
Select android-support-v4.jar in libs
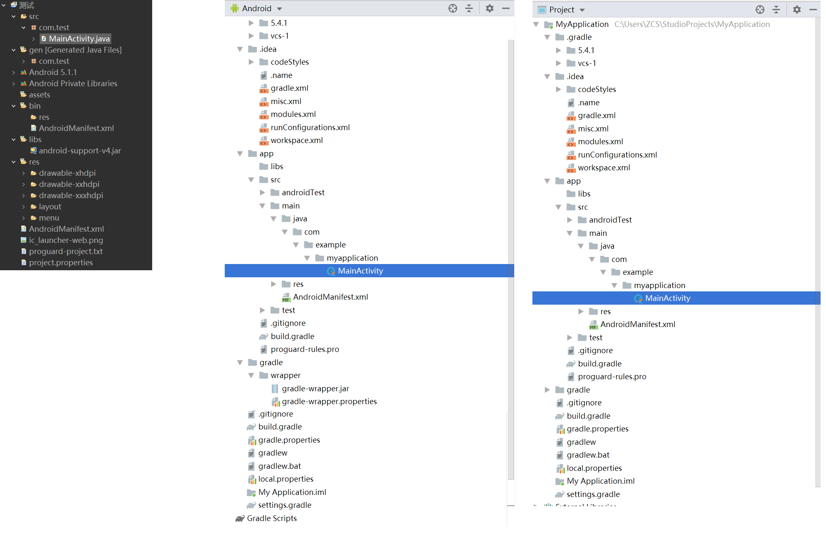(x=75, y=150)
